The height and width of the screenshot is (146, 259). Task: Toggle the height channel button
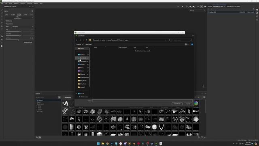point(13,15)
